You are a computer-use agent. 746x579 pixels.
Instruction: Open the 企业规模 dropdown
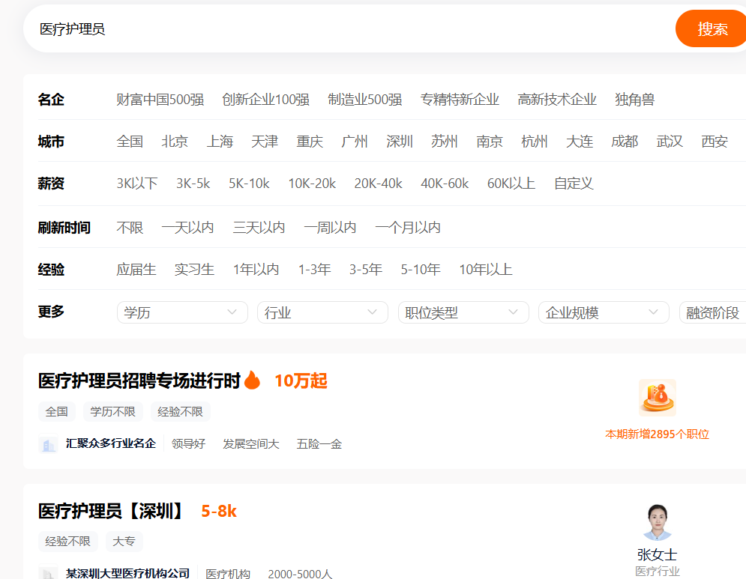point(604,312)
